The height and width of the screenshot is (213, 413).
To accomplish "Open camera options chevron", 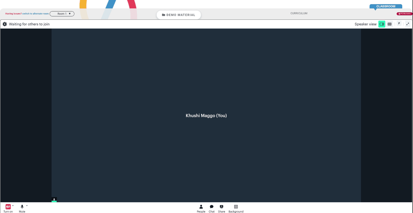I will 13,206.
